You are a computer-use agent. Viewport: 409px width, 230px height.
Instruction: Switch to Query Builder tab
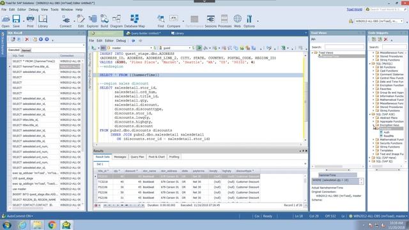click(x=143, y=33)
